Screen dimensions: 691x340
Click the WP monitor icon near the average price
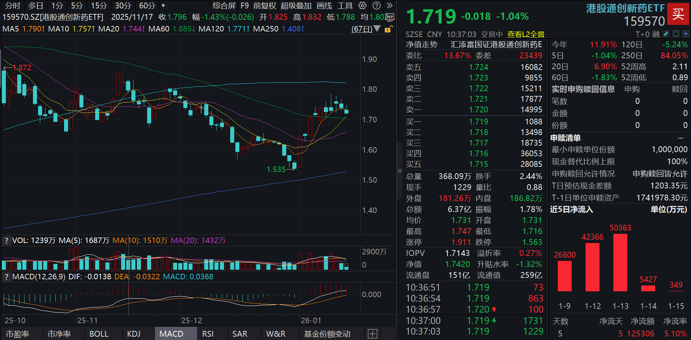click(x=389, y=17)
